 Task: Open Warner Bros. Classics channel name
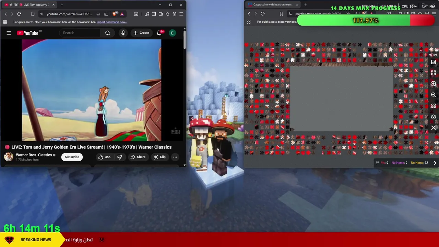[34, 155]
